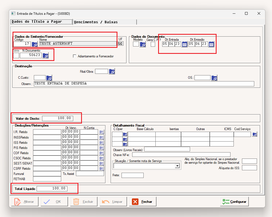Open account lookup in ISS Retido row
Viewport: 272px width, 217px height.
click(x=102, y=143)
